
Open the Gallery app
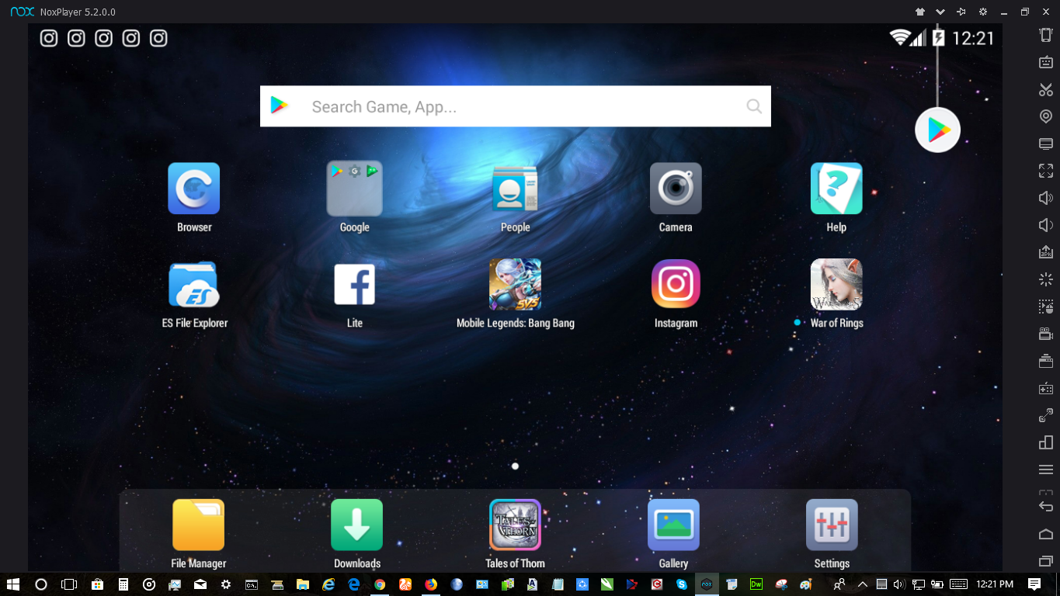click(673, 525)
